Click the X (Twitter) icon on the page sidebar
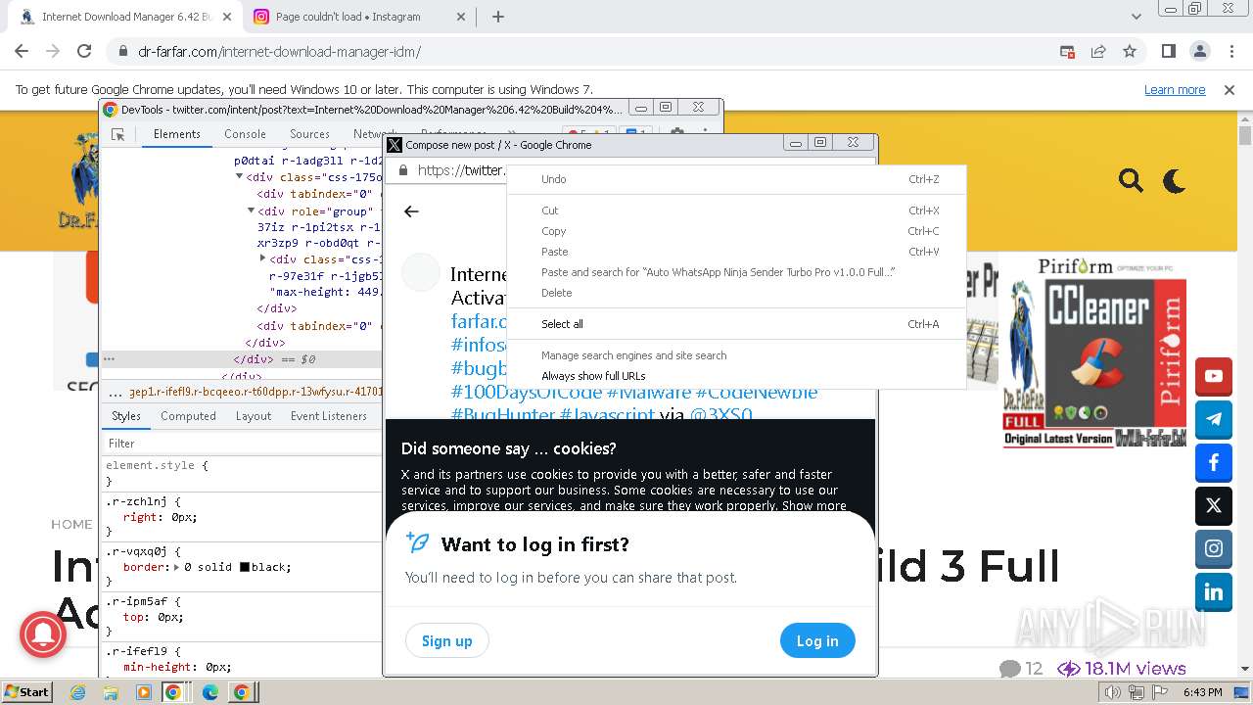This screenshot has width=1253, height=705. (x=1214, y=505)
